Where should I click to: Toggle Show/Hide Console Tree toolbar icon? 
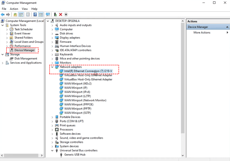21,14
